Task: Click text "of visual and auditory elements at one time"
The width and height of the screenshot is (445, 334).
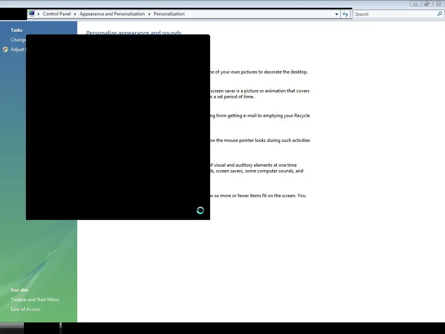Action: [x=253, y=165]
